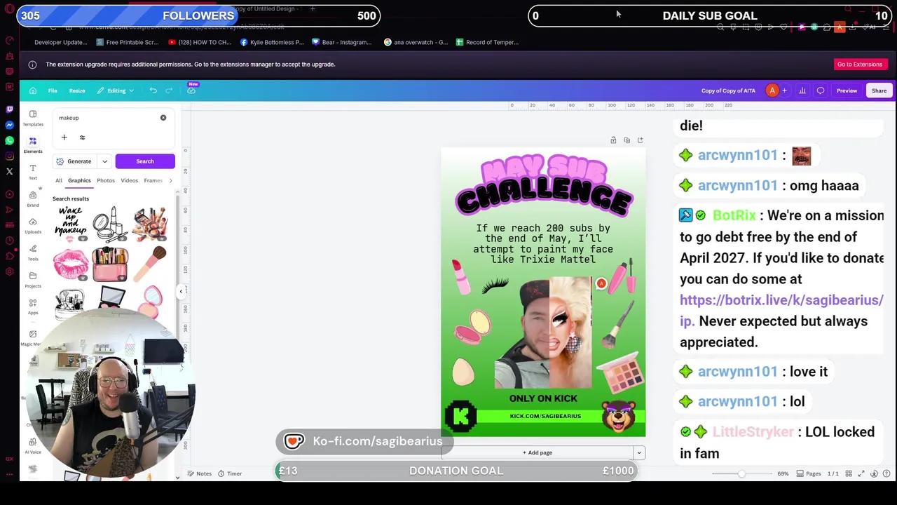Open Twitch in the browser sidebar

[9, 109]
